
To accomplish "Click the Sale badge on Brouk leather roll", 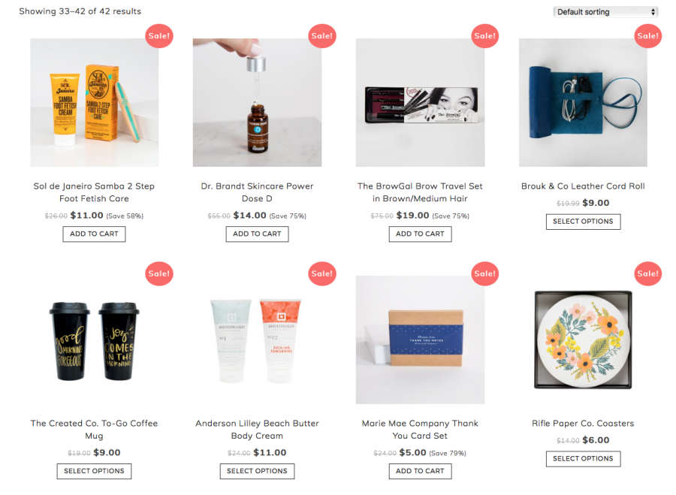I will point(648,36).
